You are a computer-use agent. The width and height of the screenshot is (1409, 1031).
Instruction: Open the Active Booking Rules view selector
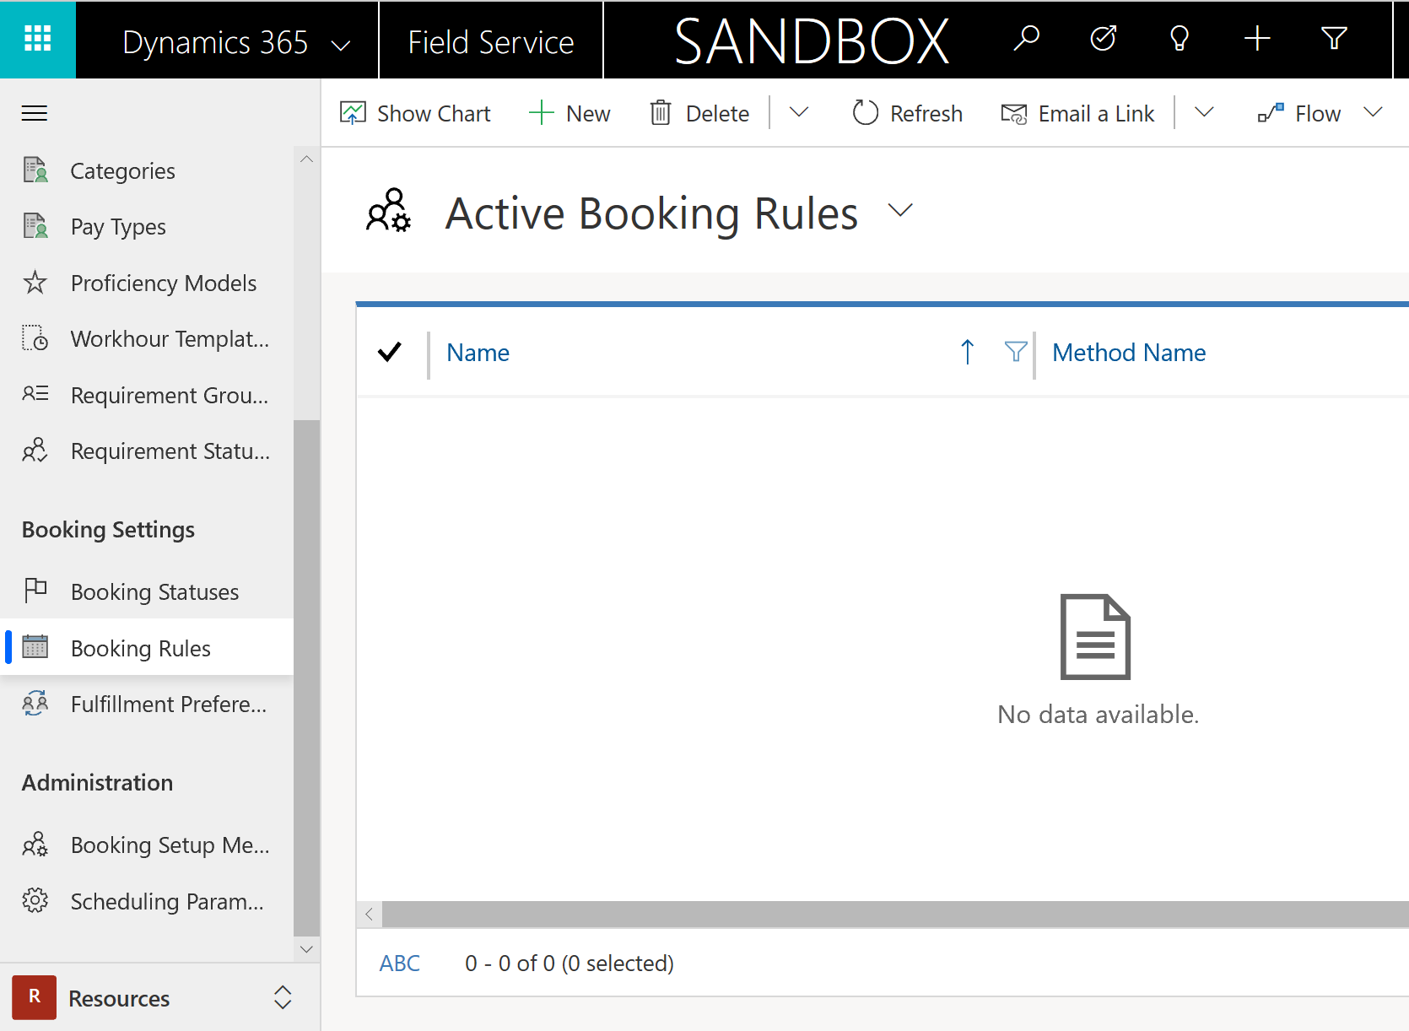900,210
